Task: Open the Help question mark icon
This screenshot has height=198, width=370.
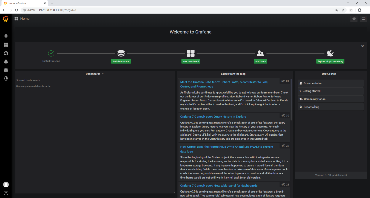Action: pyautogui.click(x=6, y=193)
